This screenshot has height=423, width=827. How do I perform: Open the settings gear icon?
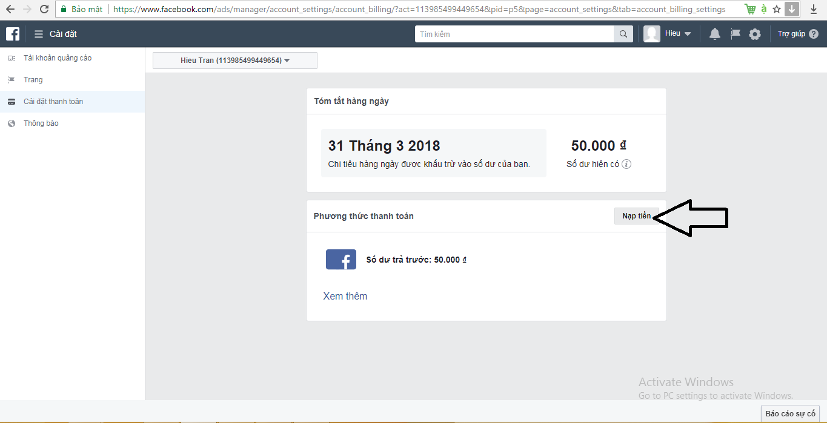[755, 34]
